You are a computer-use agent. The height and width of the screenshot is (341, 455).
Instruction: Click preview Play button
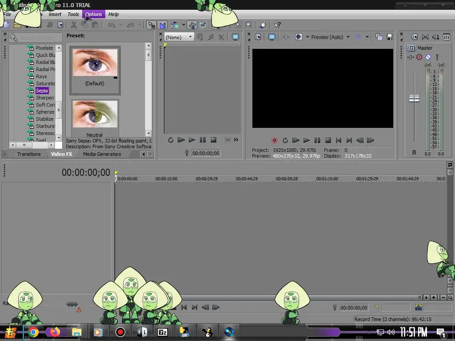tap(307, 140)
